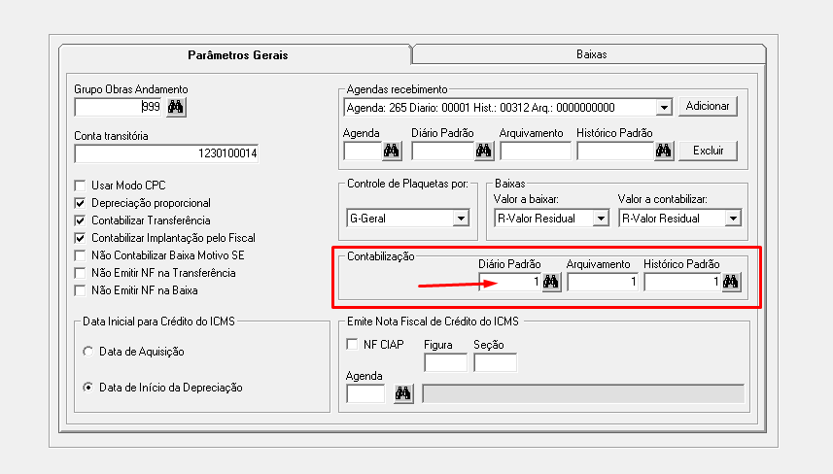
Task: Select Data de Início da Depreciação option
Action: click(x=88, y=388)
